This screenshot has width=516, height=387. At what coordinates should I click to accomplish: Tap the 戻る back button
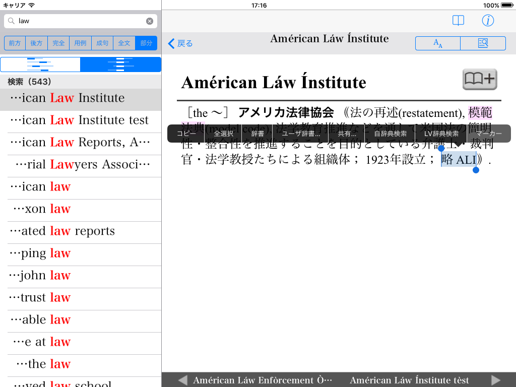click(180, 43)
